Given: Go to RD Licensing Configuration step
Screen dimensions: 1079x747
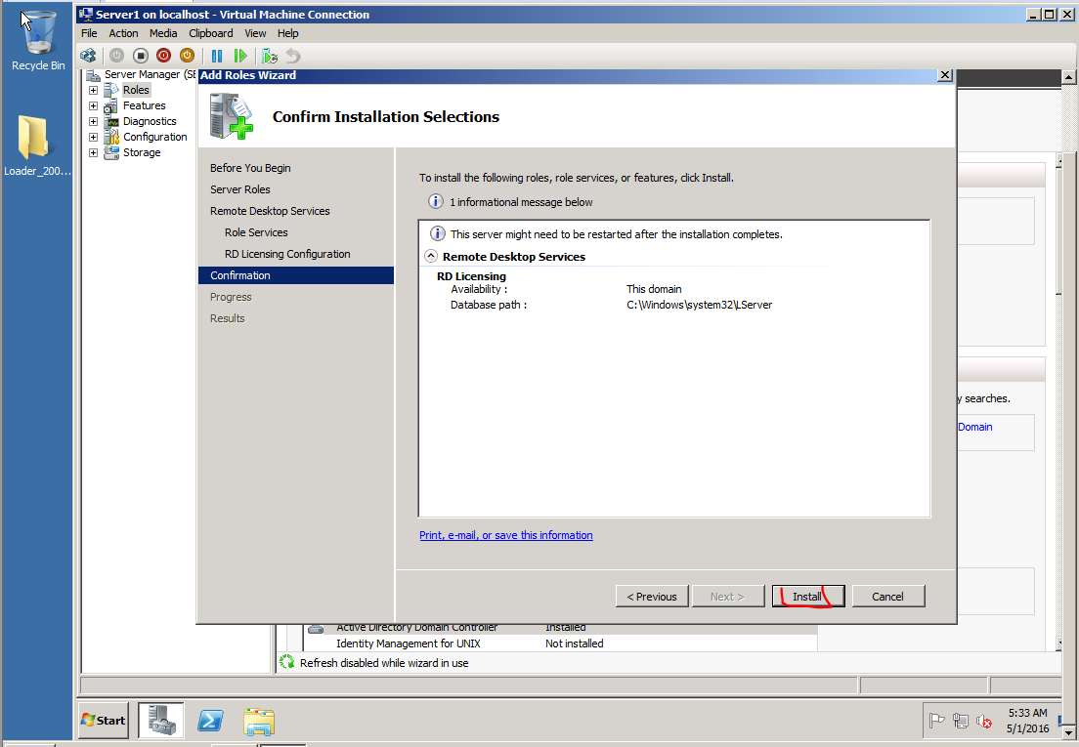Looking at the screenshot, I should click(287, 254).
